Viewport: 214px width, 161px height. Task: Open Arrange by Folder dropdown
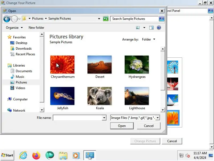[x=148, y=39]
